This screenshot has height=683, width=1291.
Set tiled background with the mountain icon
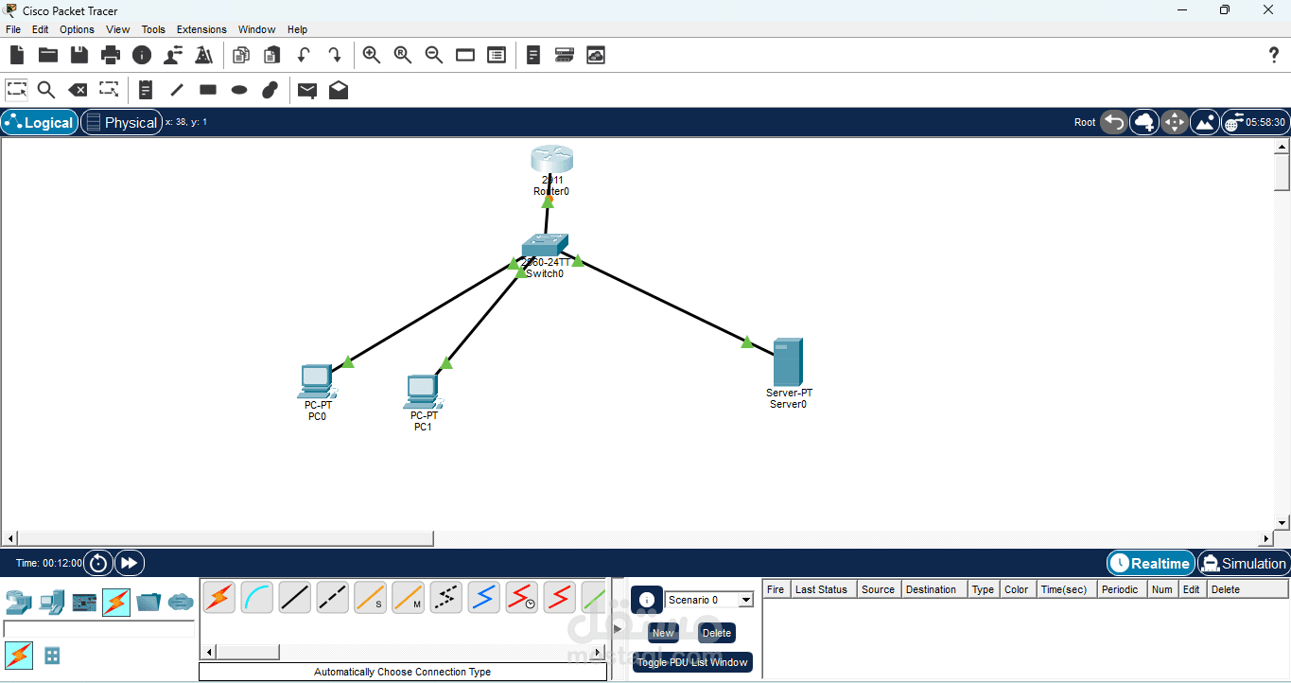[x=1205, y=122]
